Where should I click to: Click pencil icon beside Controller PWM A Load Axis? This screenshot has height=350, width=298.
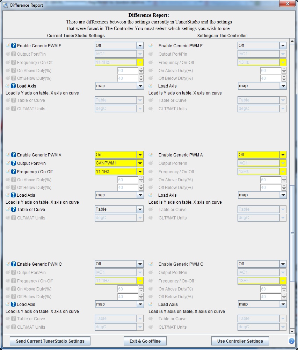151,195
